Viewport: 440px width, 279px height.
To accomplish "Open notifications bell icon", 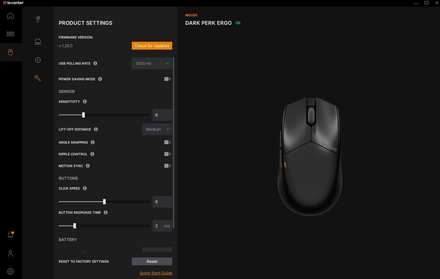I will (10, 235).
